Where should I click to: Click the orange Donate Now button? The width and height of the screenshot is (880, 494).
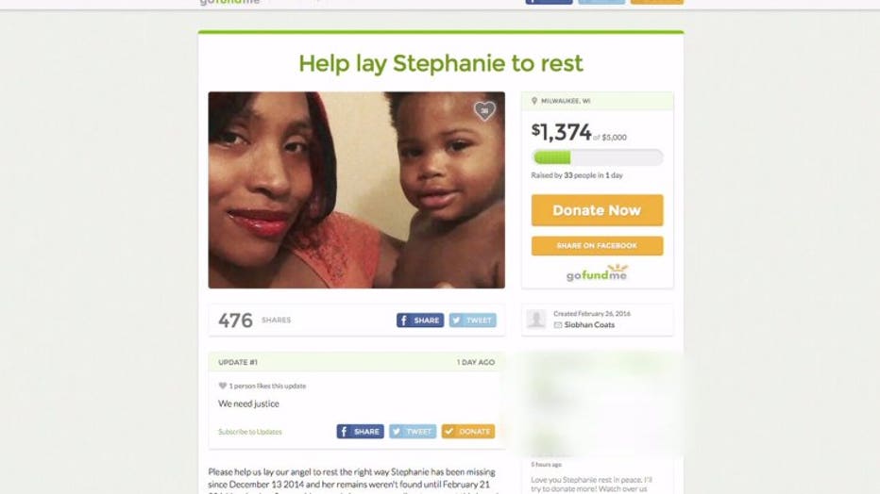click(597, 210)
